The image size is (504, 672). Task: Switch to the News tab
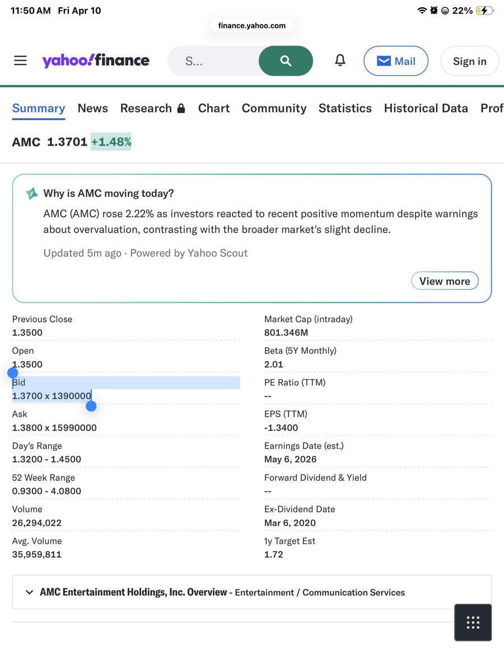(93, 108)
